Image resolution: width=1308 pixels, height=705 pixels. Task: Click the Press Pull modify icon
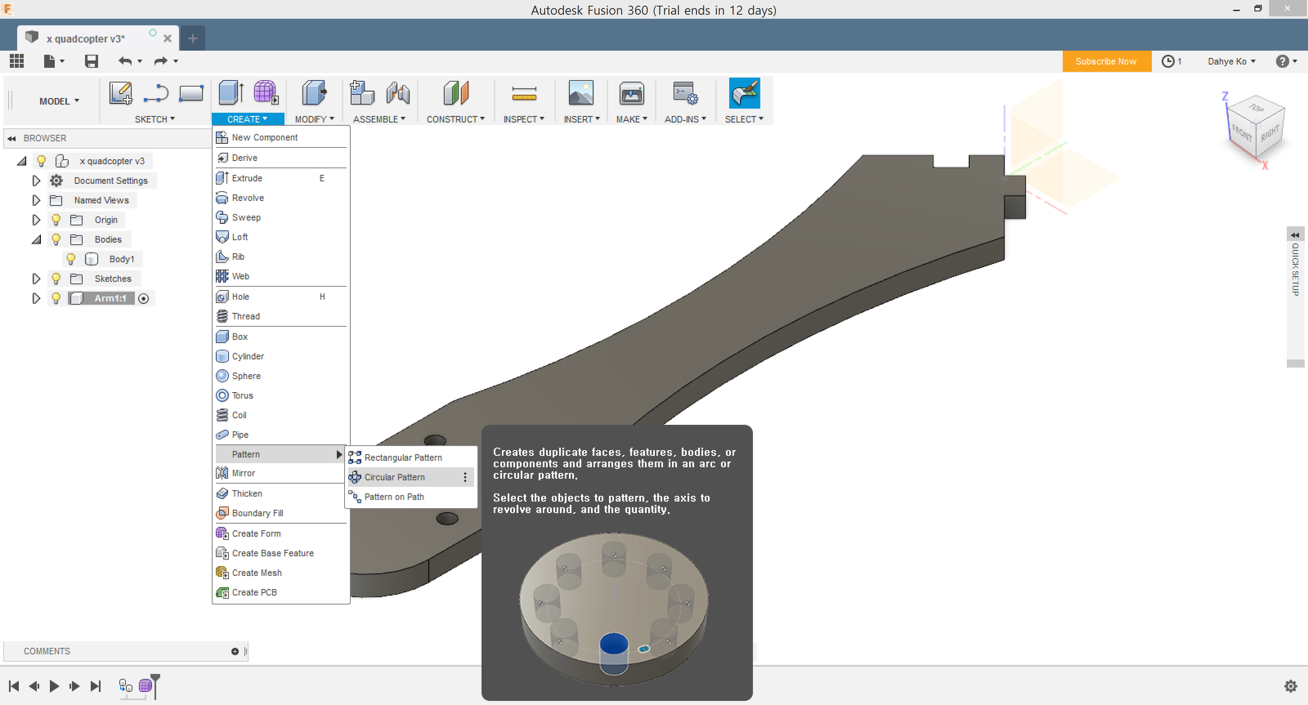click(x=314, y=93)
